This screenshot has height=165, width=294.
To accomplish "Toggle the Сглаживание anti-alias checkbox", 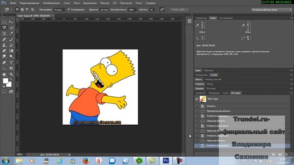I will pyautogui.click(x=68, y=9).
